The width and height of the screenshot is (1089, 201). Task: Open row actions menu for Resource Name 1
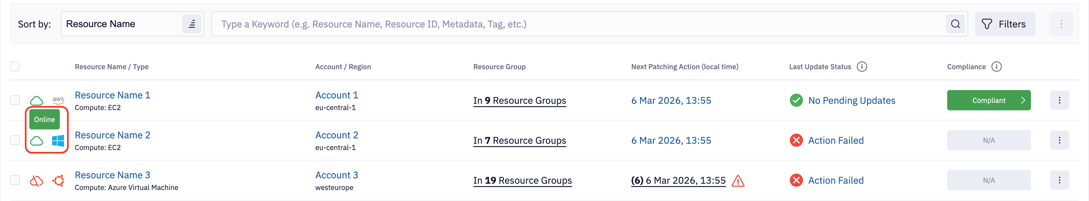click(x=1059, y=100)
